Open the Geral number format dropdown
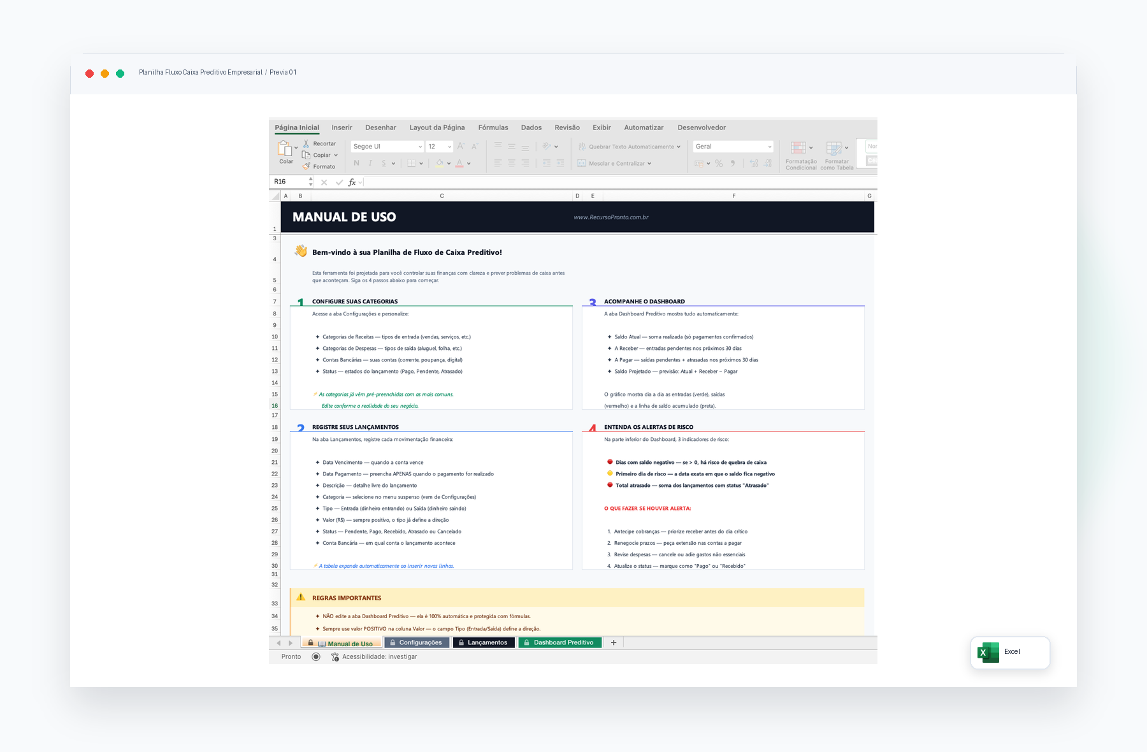This screenshot has width=1147, height=752. (x=733, y=147)
